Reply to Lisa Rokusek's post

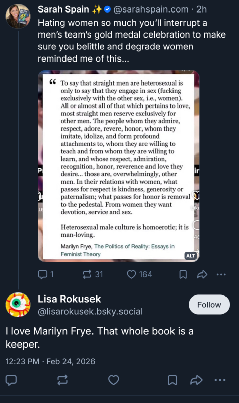tap(11, 380)
